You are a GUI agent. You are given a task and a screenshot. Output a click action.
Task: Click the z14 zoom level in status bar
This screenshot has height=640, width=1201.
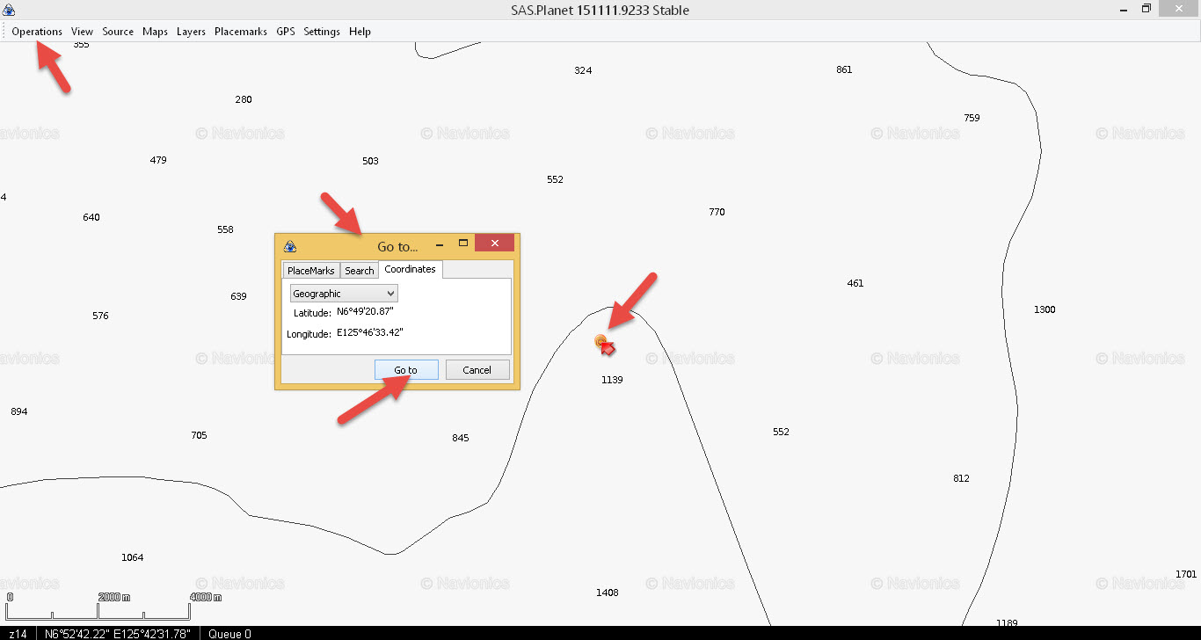coord(18,634)
